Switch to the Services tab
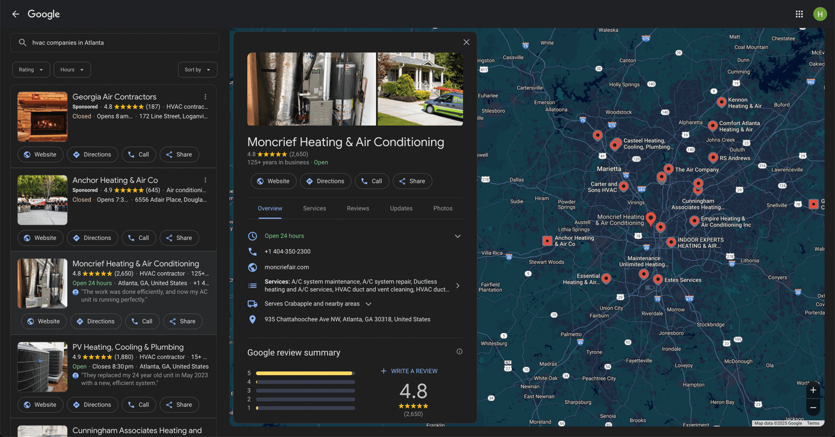835x437 pixels. [x=315, y=209]
